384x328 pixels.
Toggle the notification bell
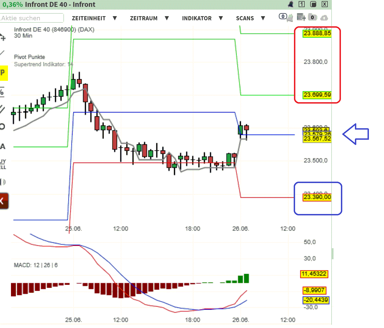click(290, 18)
